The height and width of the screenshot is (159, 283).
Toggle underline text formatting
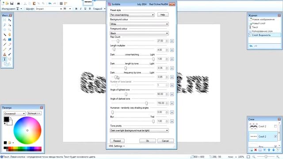pyautogui.click(x=85, y=9)
